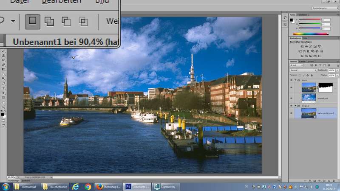Image resolution: width=340 pixels, height=191 pixels.
Task: Open Google Chrome from the taskbar
Action: [88, 187]
